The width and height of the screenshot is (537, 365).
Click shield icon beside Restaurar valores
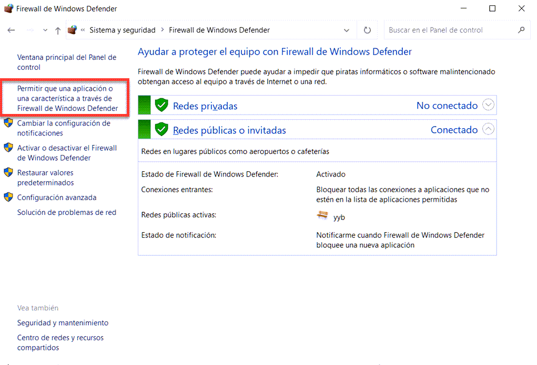(x=8, y=172)
